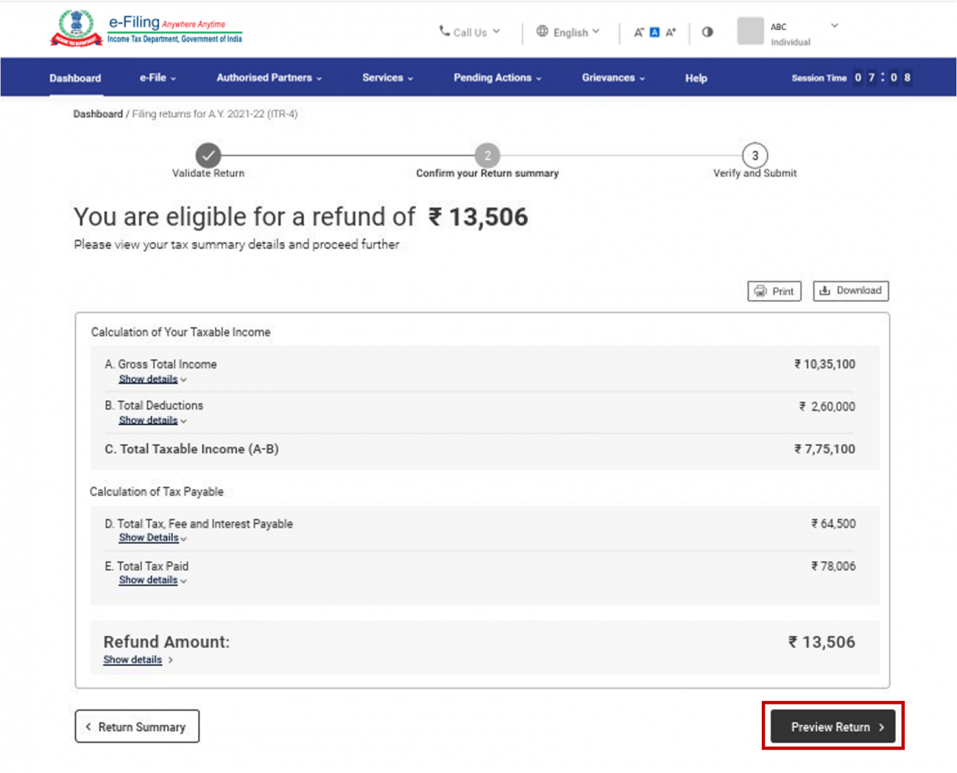This screenshot has height=773, width=957.
Task: Toggle the high contrast display mode
Action: tap(707, 32)
